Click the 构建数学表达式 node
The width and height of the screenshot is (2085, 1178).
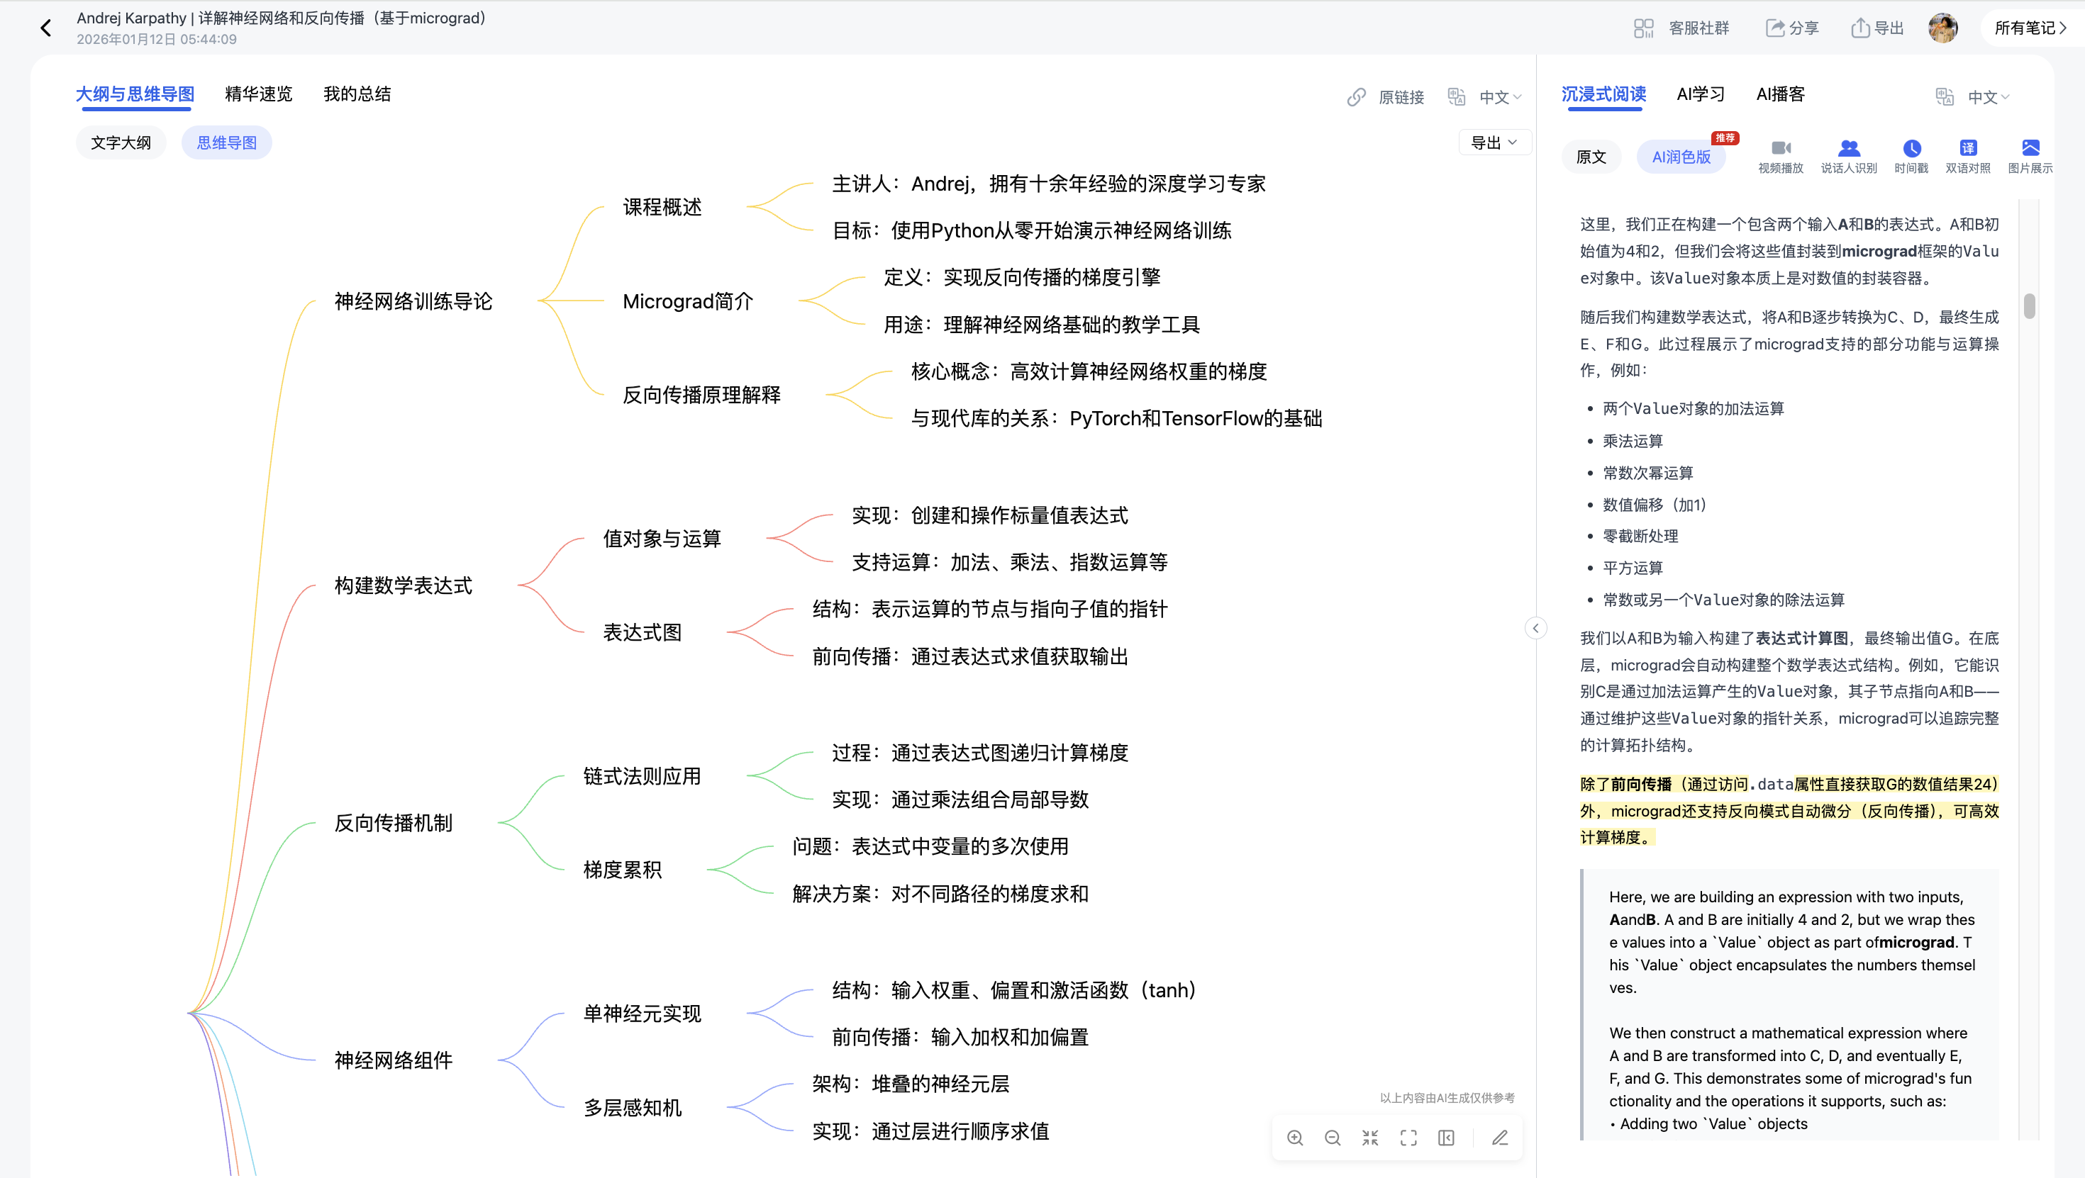click(x=403, y=585)
